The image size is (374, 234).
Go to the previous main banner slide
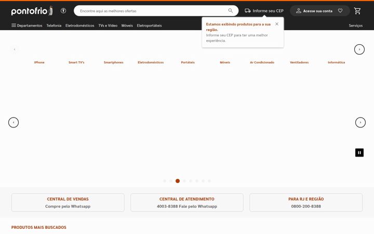pyautogui.click(x=14, y=123)
